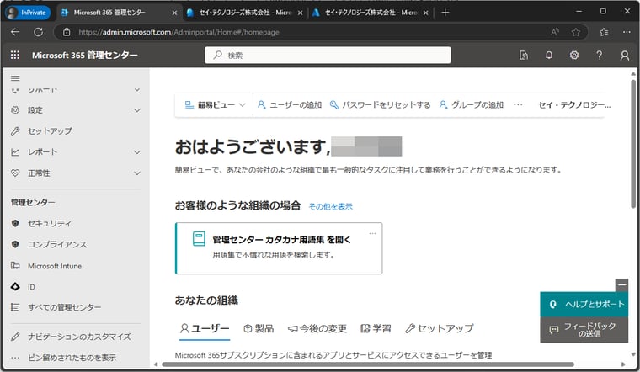Open the browser favorites list icon

tap(604, 32)
